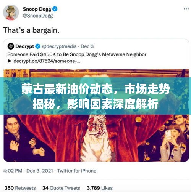
Task: Click the Twitter for iPhone source label
Action: (77, 171)
